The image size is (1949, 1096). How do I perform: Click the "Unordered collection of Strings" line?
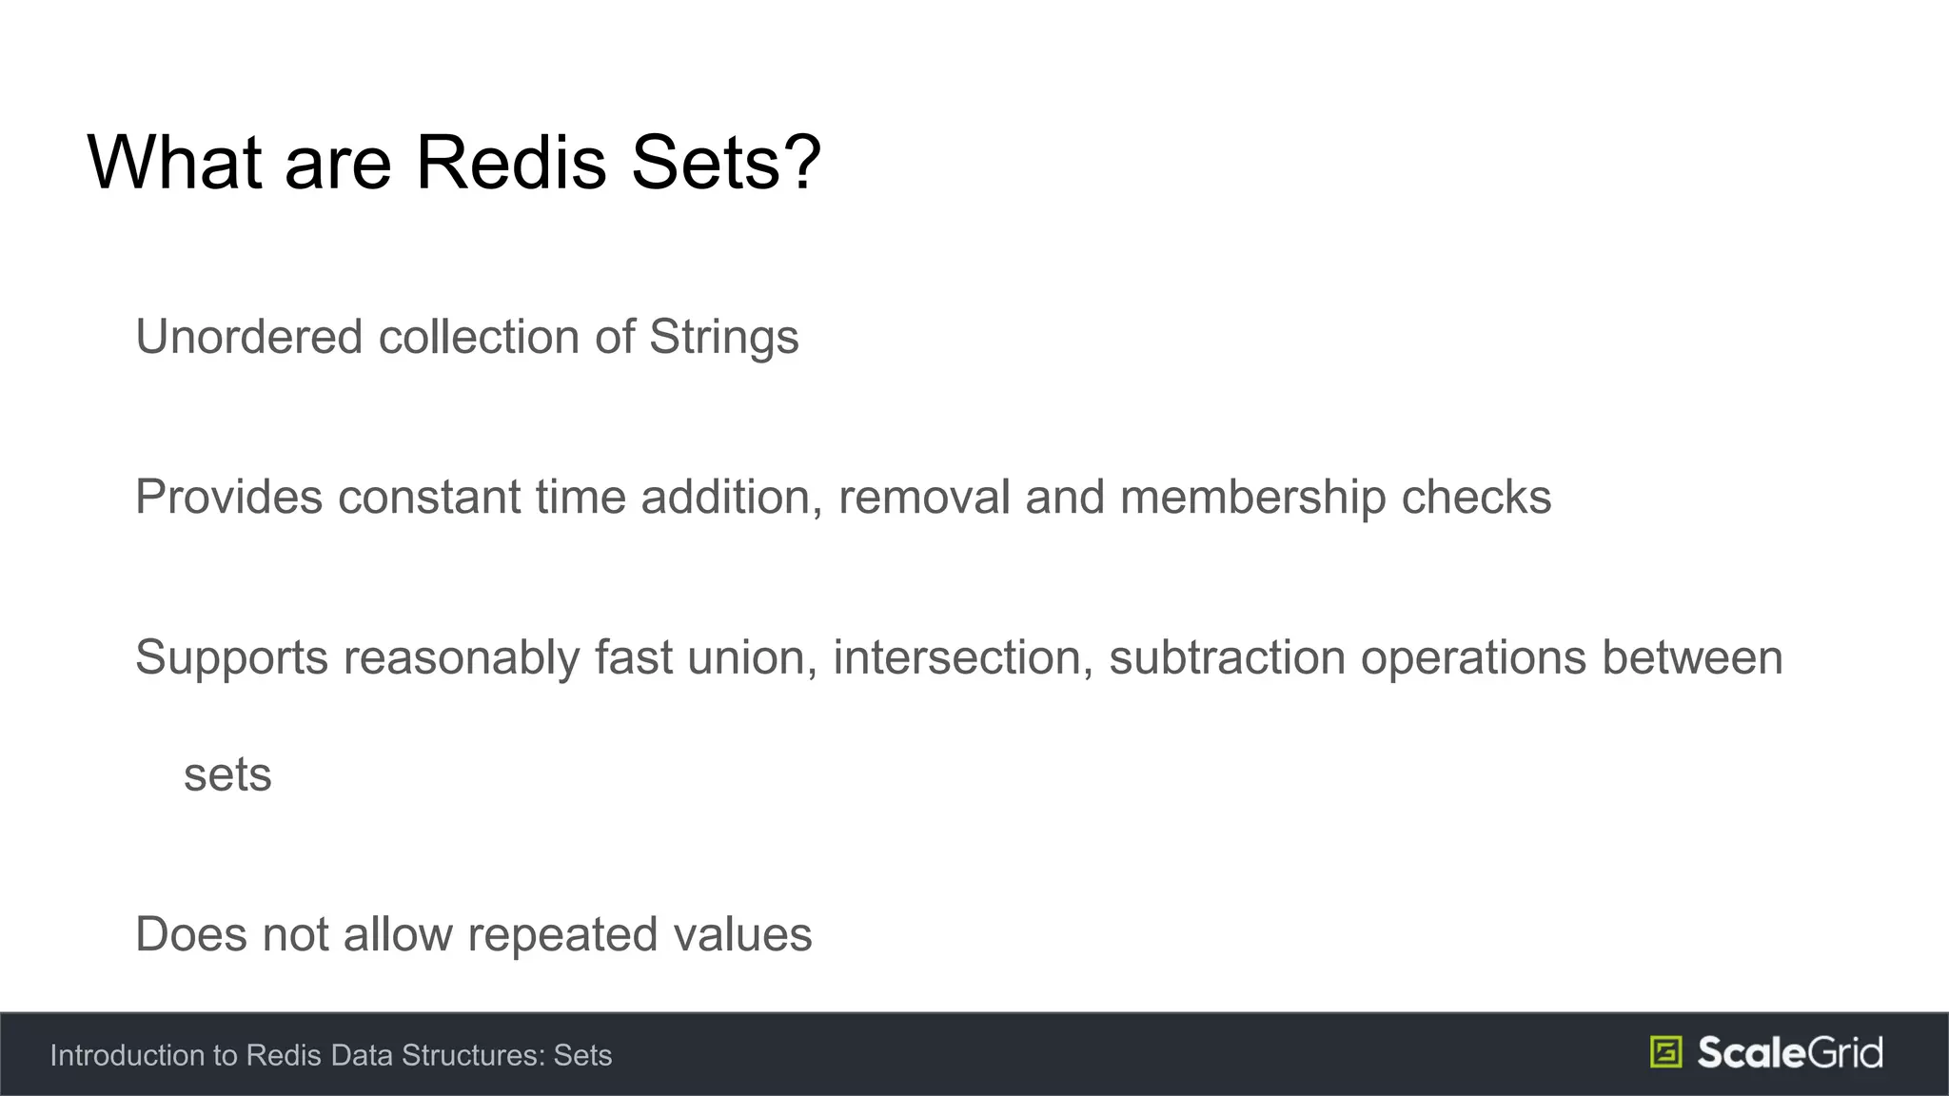pos(467,338)
